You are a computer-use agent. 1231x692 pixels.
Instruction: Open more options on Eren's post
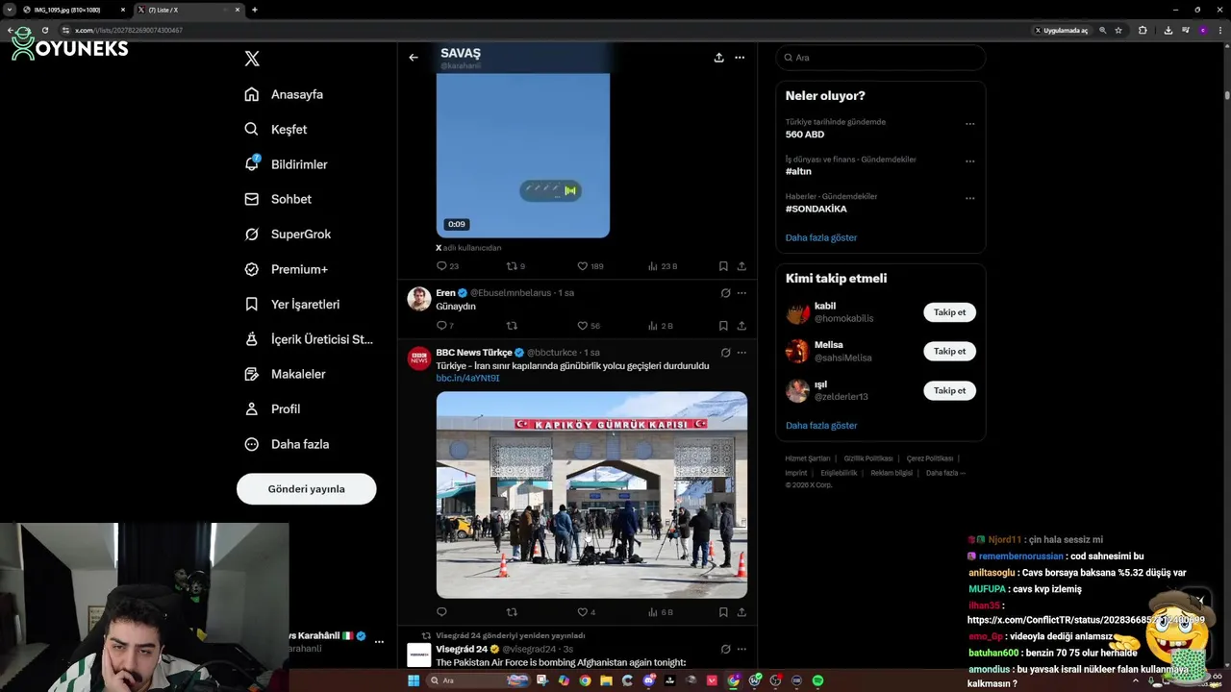tap(741, 293)
